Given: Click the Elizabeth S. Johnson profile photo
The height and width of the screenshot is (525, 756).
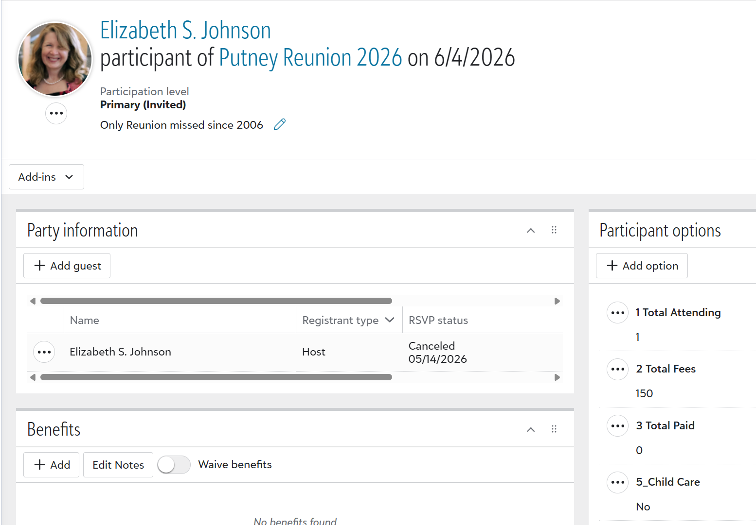Looking at the screenshot, I should pos(55,59).
